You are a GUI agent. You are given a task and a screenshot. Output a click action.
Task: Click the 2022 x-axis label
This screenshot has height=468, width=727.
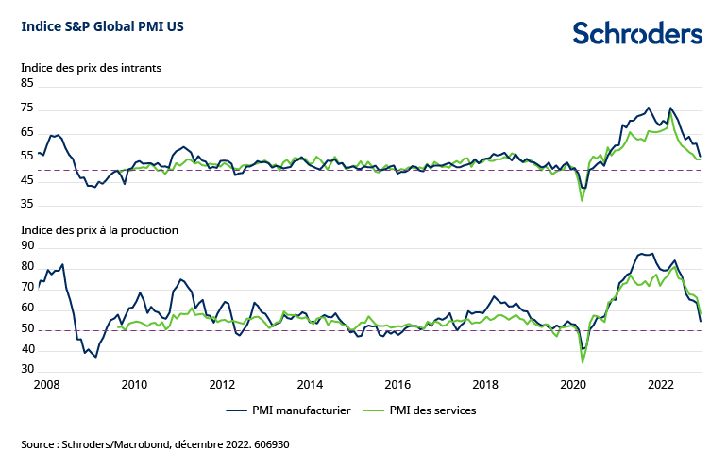click(x=661, y=385)
